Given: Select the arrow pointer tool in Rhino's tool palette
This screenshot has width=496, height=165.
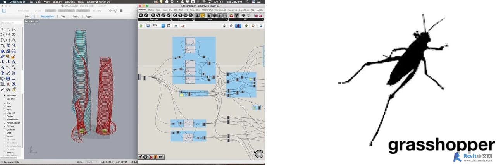Looking at the screenshot, I should (x=3, y=29).
